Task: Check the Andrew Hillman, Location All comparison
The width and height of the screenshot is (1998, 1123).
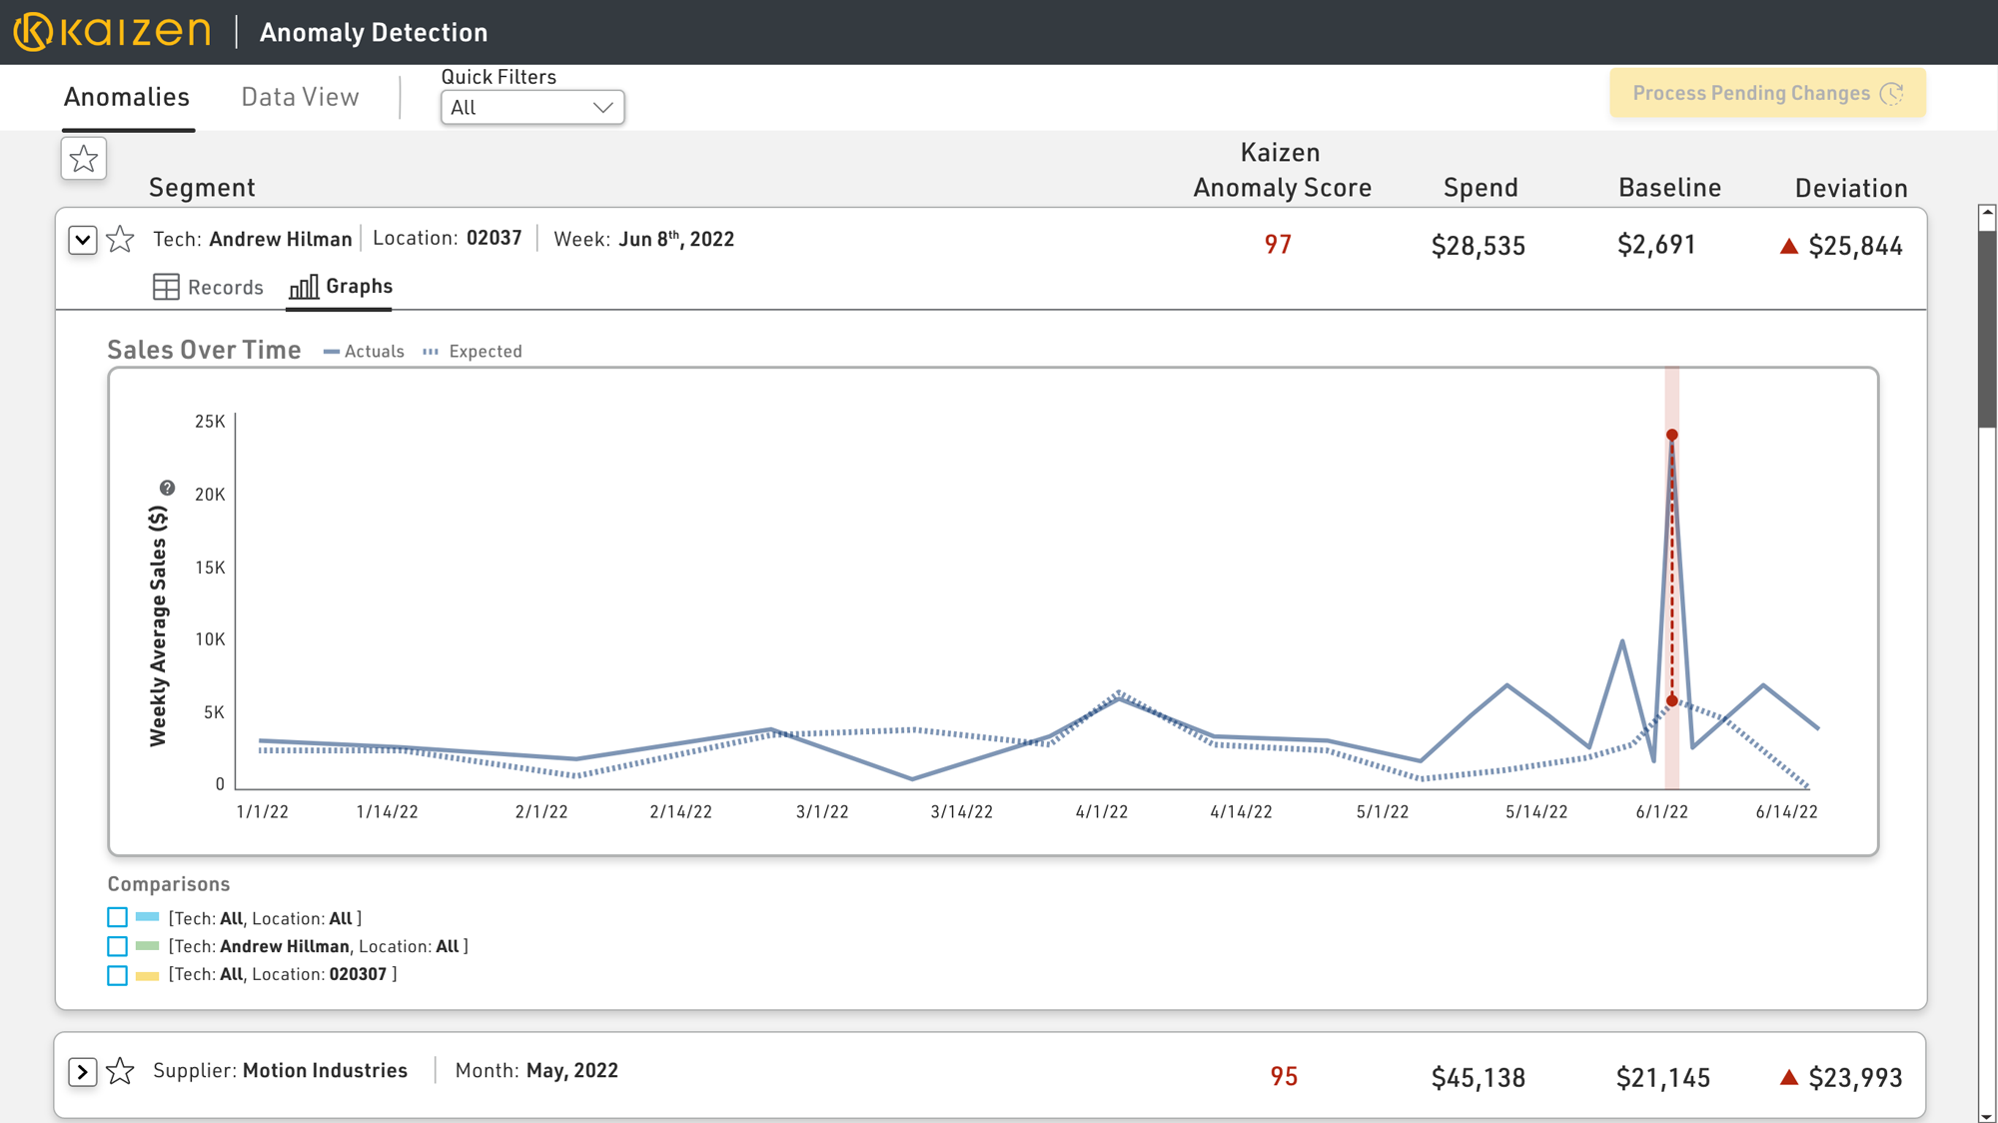Action: coord(117,946)
